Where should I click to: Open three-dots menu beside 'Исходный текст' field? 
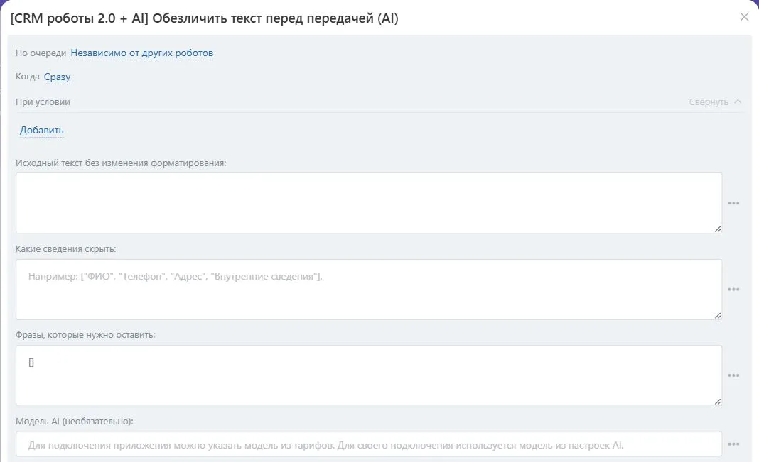[733, 203]
